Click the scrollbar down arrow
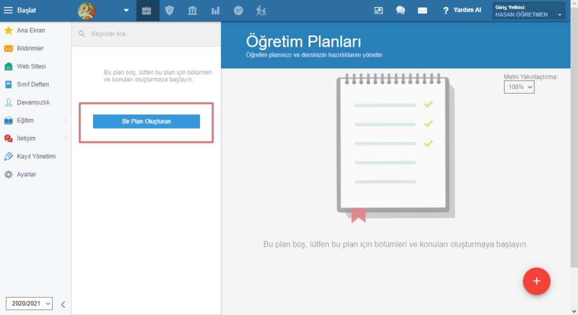The width and height of the screenshot is (578, 315). coord(574,312)
